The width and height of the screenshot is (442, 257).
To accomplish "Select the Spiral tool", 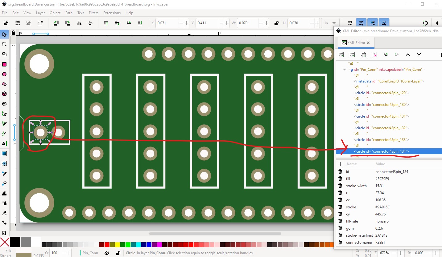I will pos(4,104).
